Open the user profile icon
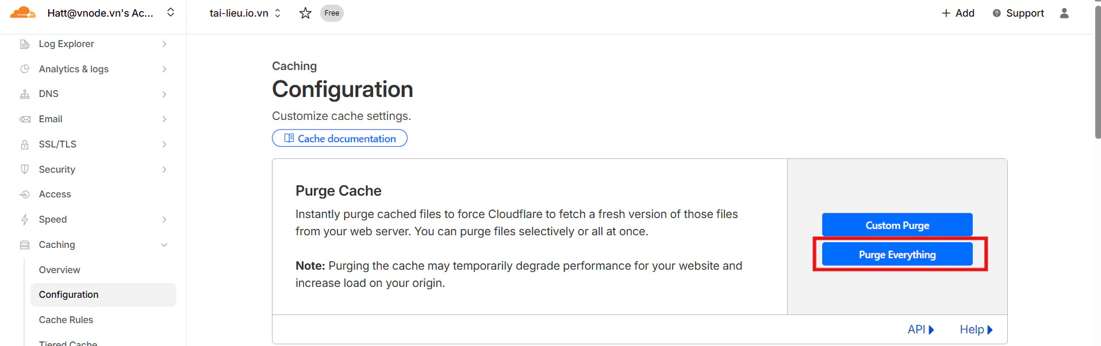Viewport: 1101px width, 346px height. (x=1064, y=13)
